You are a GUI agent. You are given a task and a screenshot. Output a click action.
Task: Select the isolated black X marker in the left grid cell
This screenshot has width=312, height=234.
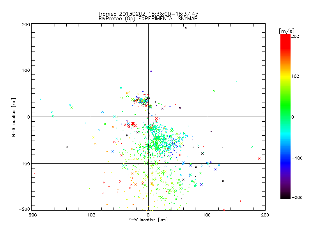(67, 147)
